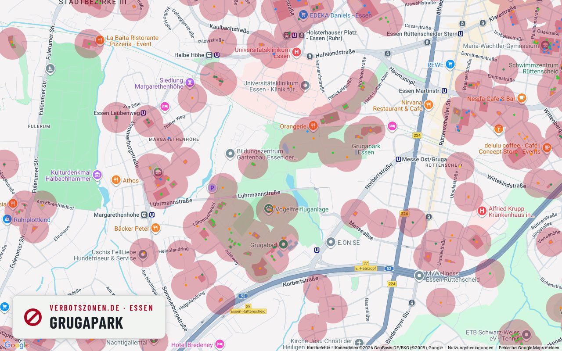Click ETB Schwarz-Weiss Tennis marker
This screenshot has height=351, width=562.
pos(526,335)
